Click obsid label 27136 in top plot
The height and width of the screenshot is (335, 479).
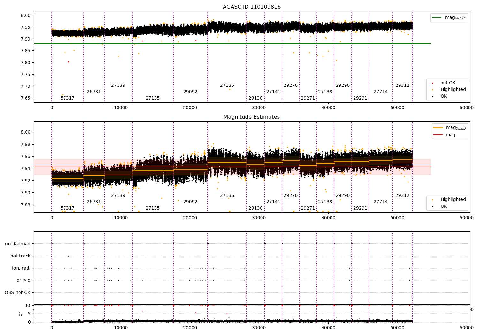tap(227, 86)
